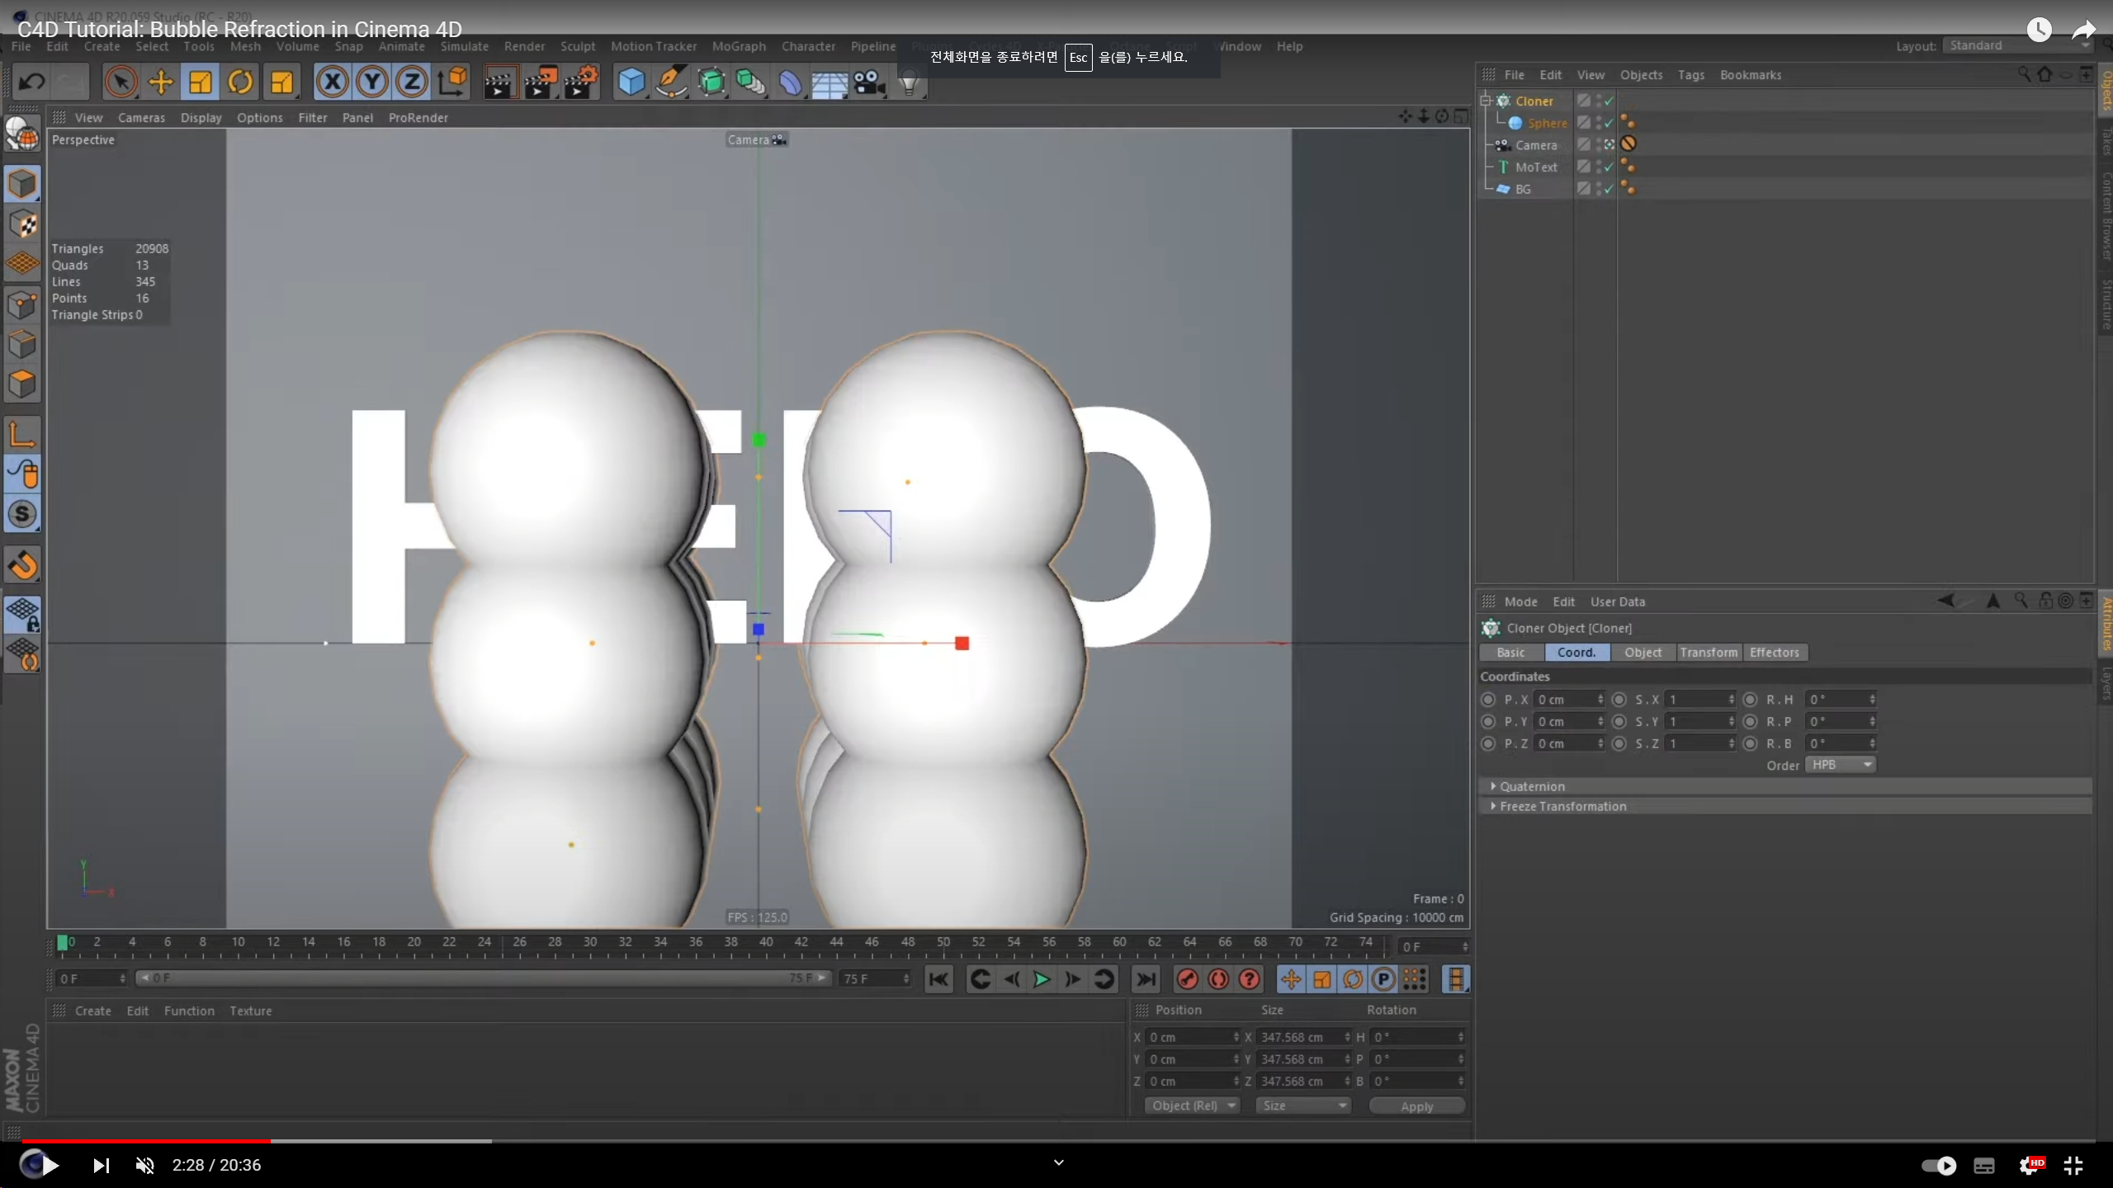Open the Floor environment icon
Viewport: 2113px width, 1188px height.
click(x=830, y=82)
